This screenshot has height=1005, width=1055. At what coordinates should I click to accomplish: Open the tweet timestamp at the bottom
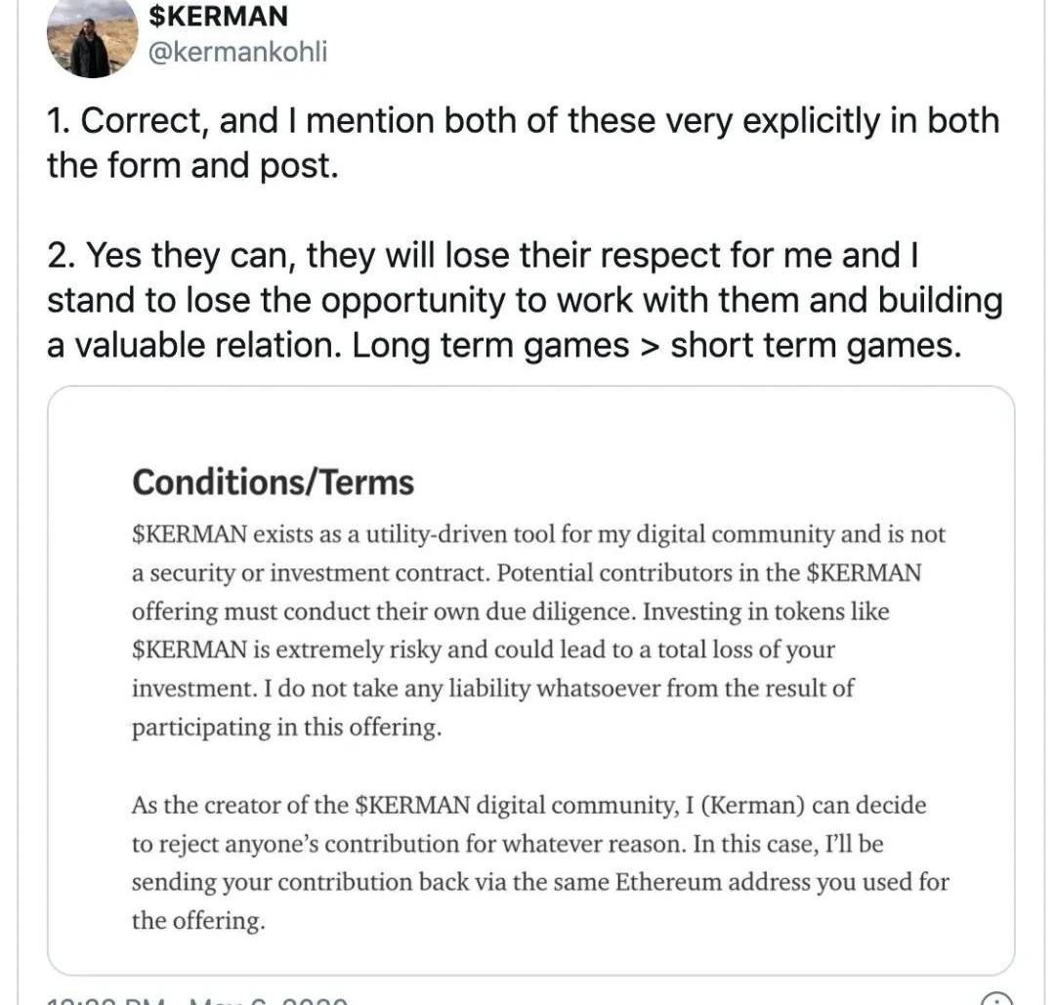click(x=197, y=1000)
